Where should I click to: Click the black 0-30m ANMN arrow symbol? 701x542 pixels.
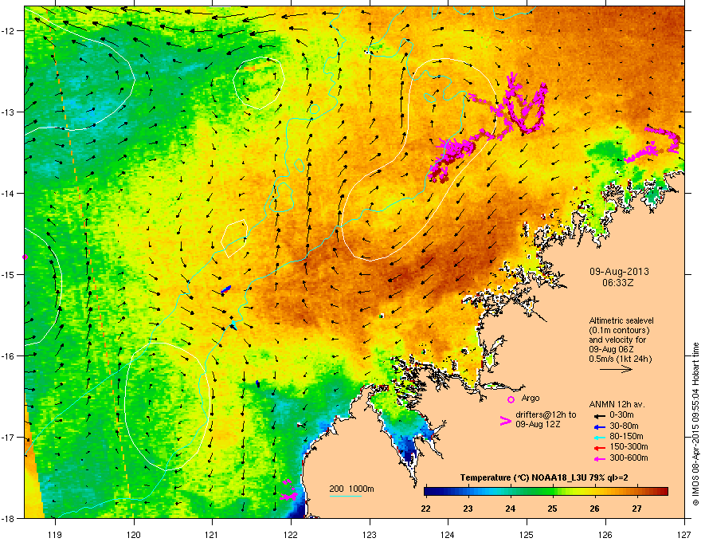tap(598, 415)
